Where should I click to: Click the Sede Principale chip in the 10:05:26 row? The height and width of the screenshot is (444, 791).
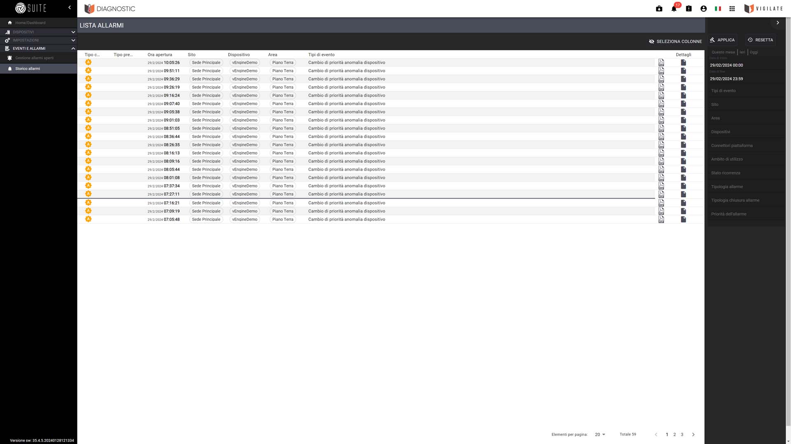206,62
